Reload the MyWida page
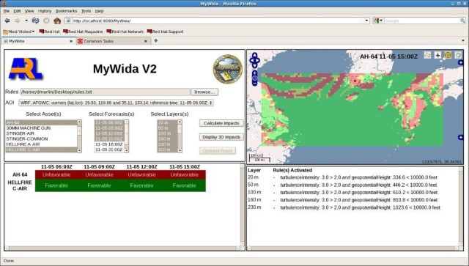This screenshot has width=469, height=266. coord(35,21)
